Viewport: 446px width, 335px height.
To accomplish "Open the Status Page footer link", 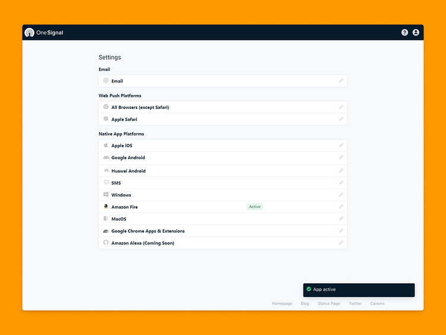I will tap(329, 304).
